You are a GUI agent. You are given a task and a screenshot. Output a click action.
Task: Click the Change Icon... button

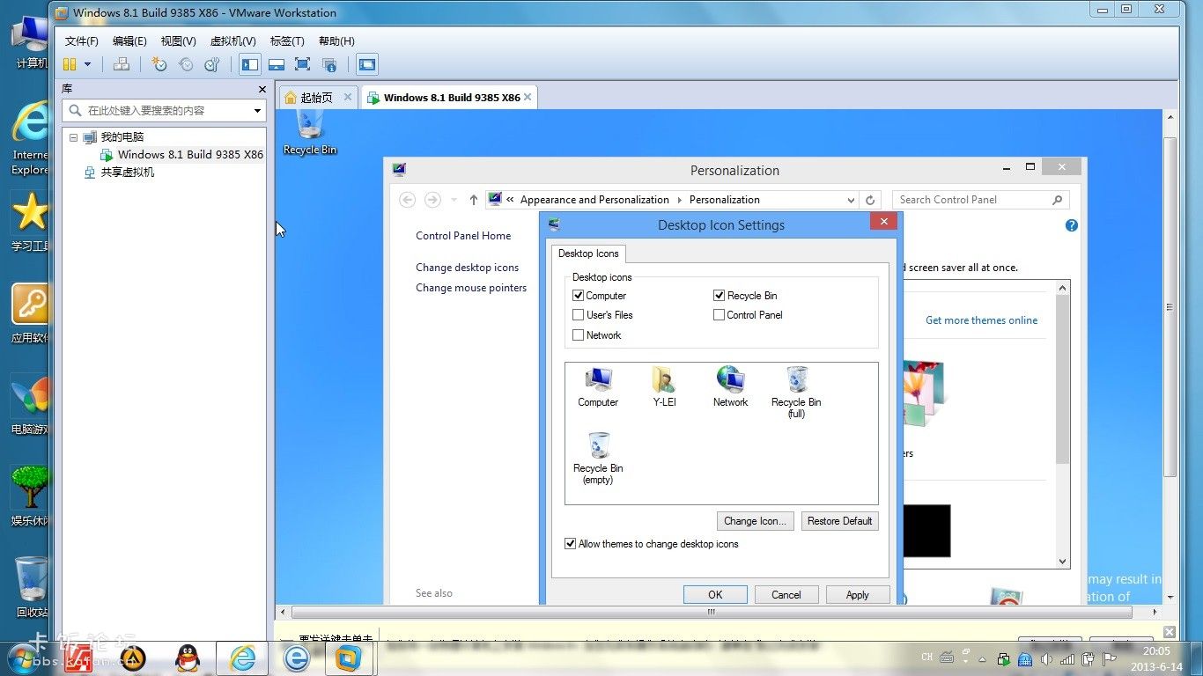(756, 521)
